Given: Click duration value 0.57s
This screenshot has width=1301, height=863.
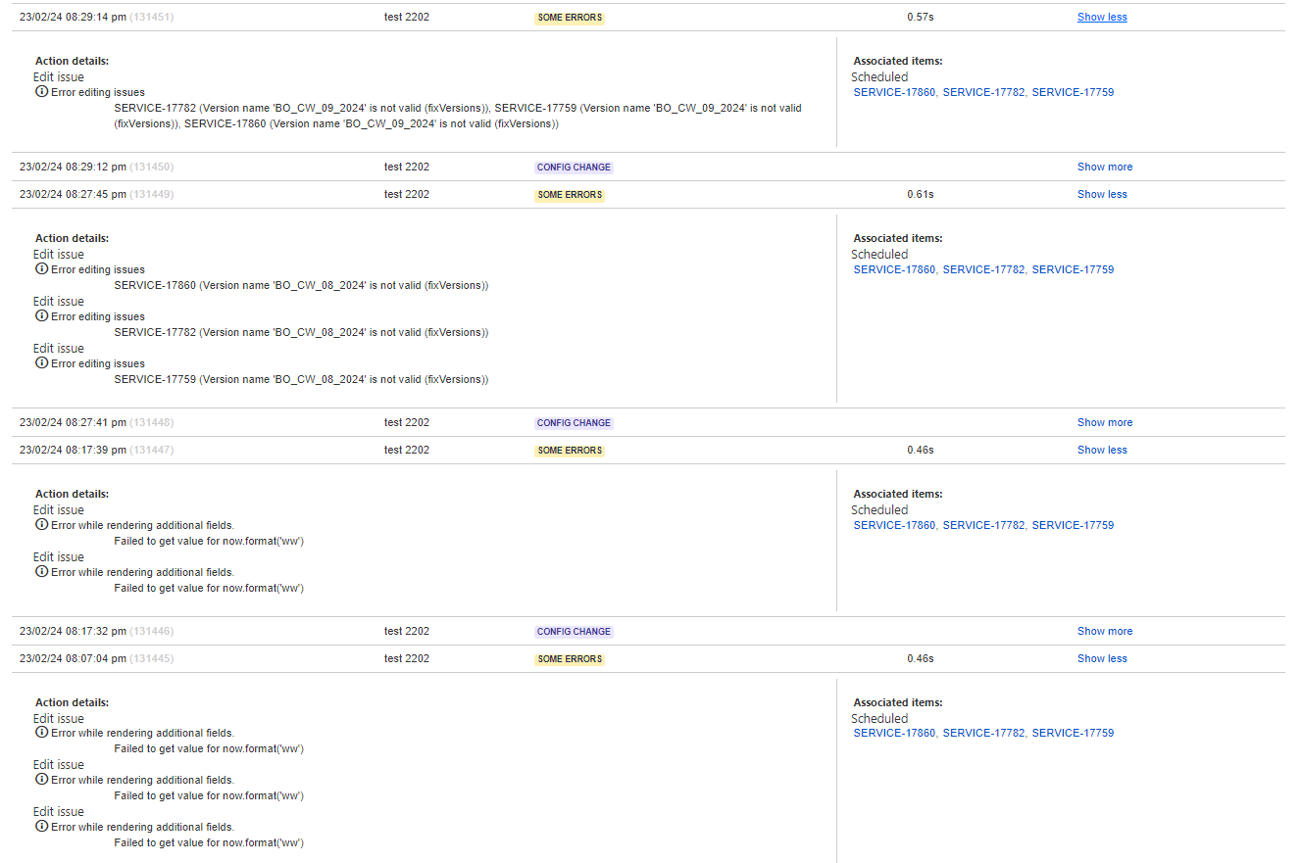Looking at the screenshot, I should tap(921, 18).
